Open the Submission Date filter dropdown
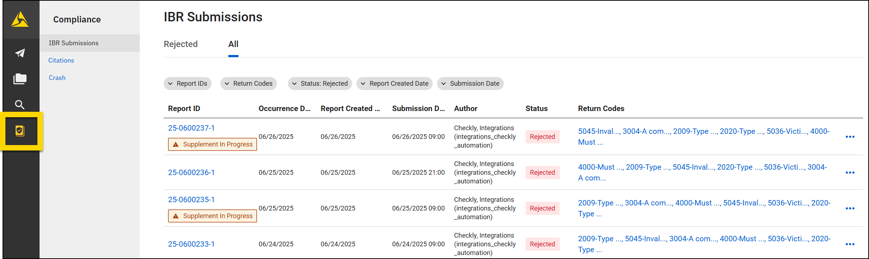Image resolution: width=869 pixels, height=259 pixels. (x=470, y=84)
